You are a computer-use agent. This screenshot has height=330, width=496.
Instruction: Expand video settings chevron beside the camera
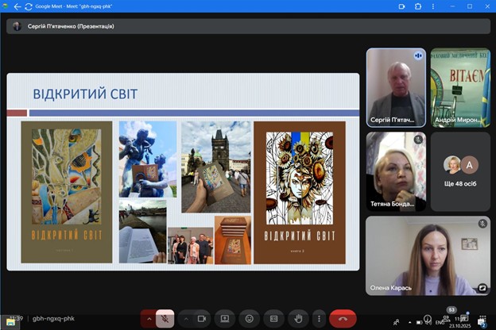click(184, 318)
